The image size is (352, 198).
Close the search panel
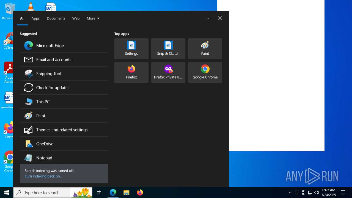click(x=220, y=18)
